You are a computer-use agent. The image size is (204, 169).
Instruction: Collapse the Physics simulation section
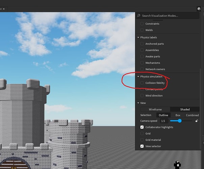coord(138,76)
